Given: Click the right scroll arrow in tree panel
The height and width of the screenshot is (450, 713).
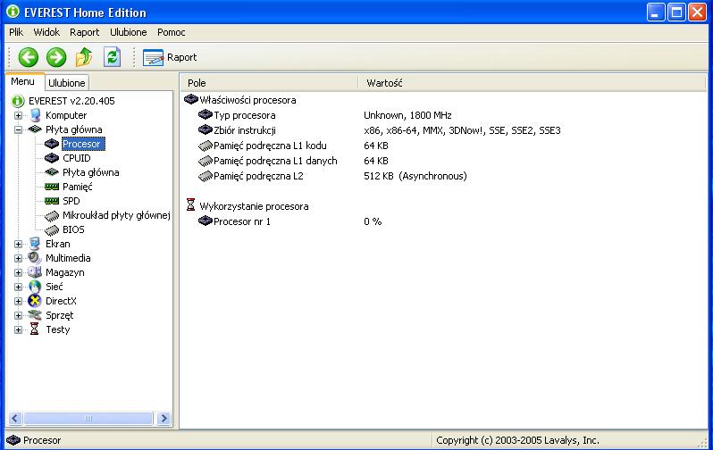Looking at the screenshot, I should pos(164,418).
